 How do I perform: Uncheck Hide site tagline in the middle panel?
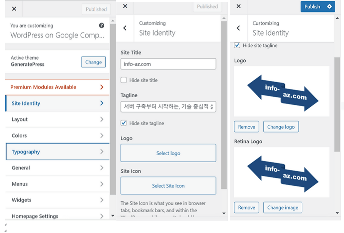tap(124, 123)
